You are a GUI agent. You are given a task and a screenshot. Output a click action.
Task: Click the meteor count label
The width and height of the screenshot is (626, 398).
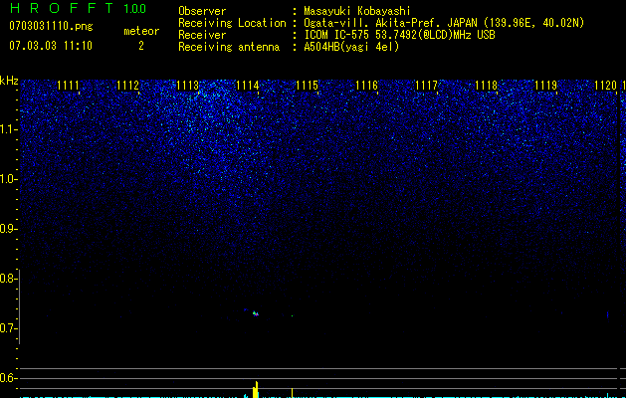click(141, 31)
